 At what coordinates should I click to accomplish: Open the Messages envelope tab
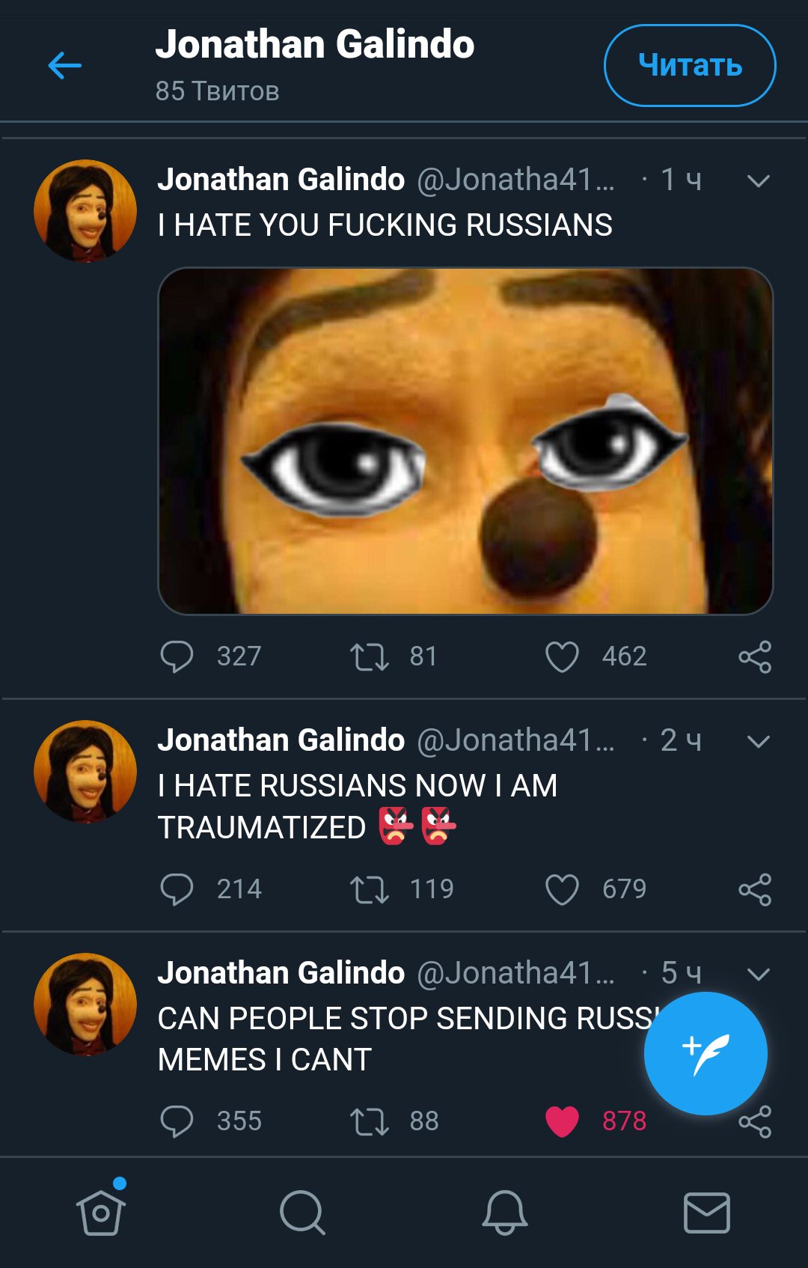coord(707,1212)
